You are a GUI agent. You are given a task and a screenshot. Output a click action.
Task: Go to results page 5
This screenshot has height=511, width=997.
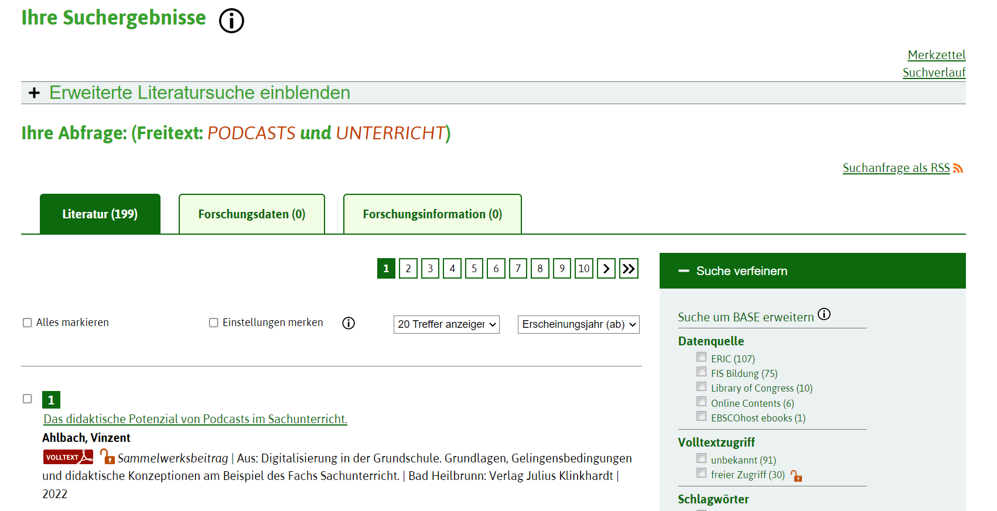pos(474,269)
